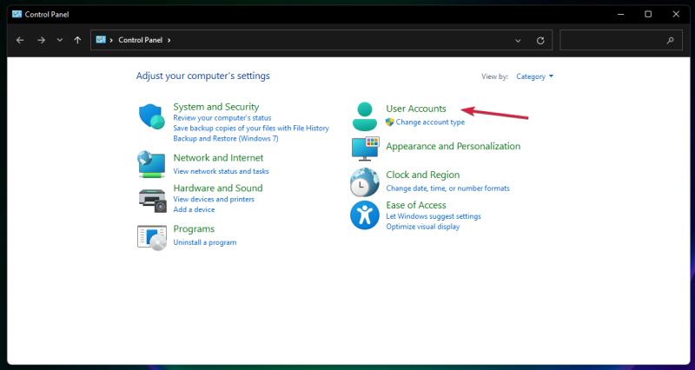Click the Hardware and Sound printer icon
The width and height of the screenshot is (695, 370).
point(151,198)
